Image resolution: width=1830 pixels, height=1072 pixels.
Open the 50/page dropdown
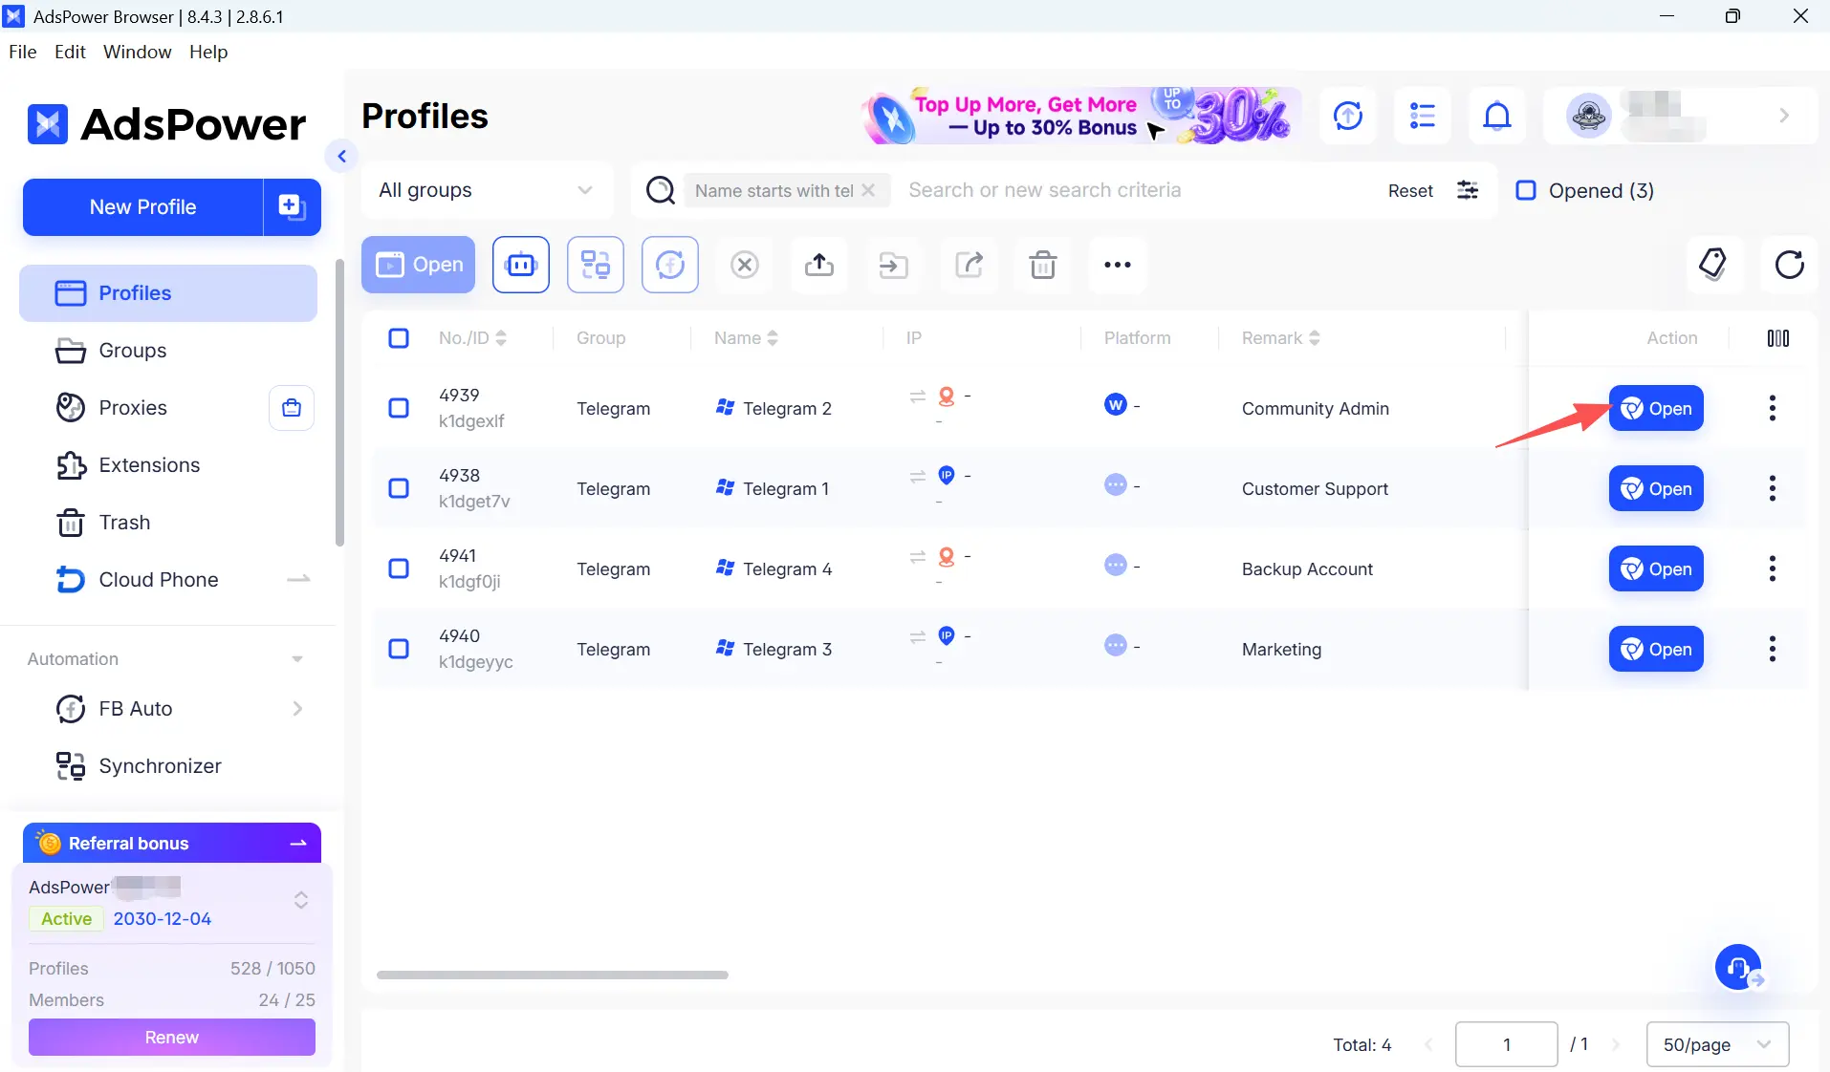pos(1717,1044)
